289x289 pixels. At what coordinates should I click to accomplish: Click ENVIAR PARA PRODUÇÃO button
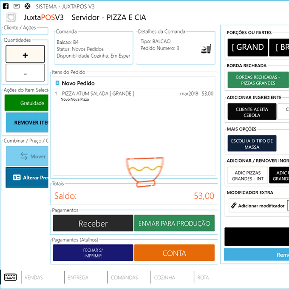tap(174, 223)
